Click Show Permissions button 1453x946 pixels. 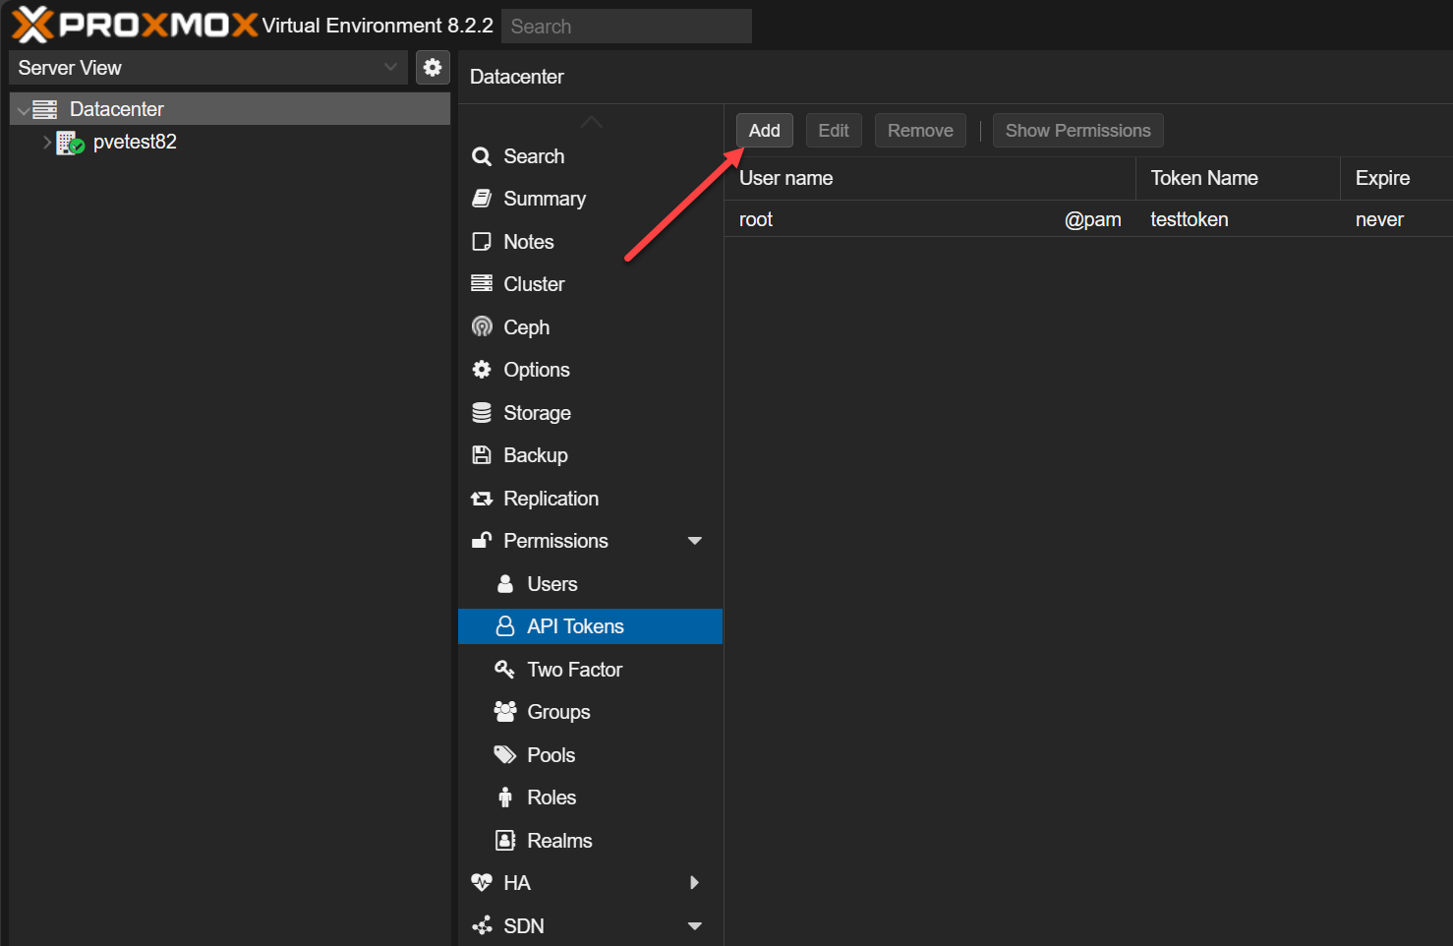coord(1077,131)
